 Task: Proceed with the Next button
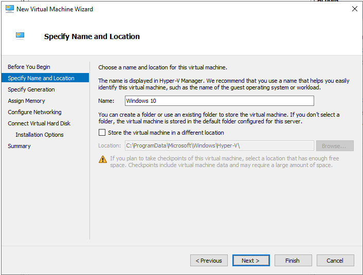pos(251,261)
